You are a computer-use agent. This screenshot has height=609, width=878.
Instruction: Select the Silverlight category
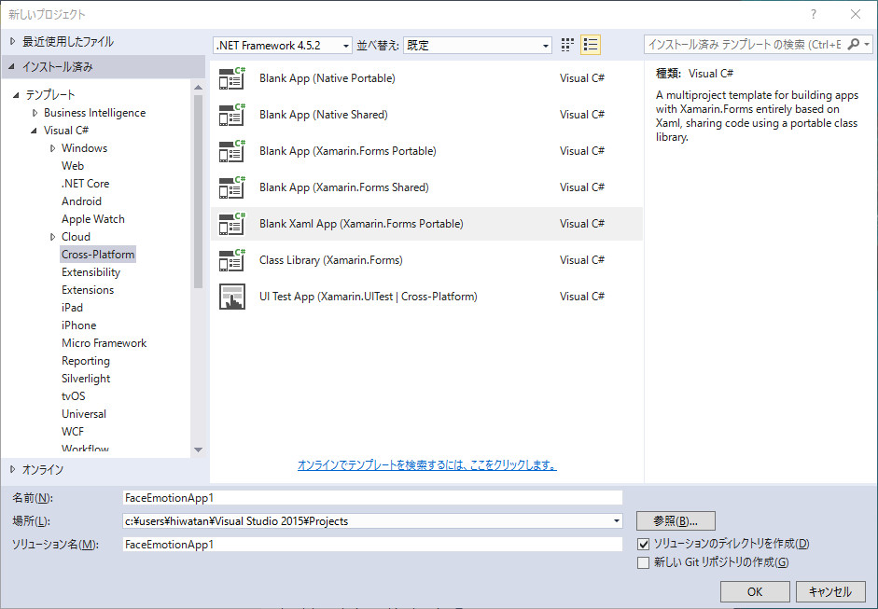(x=86, y=379)
